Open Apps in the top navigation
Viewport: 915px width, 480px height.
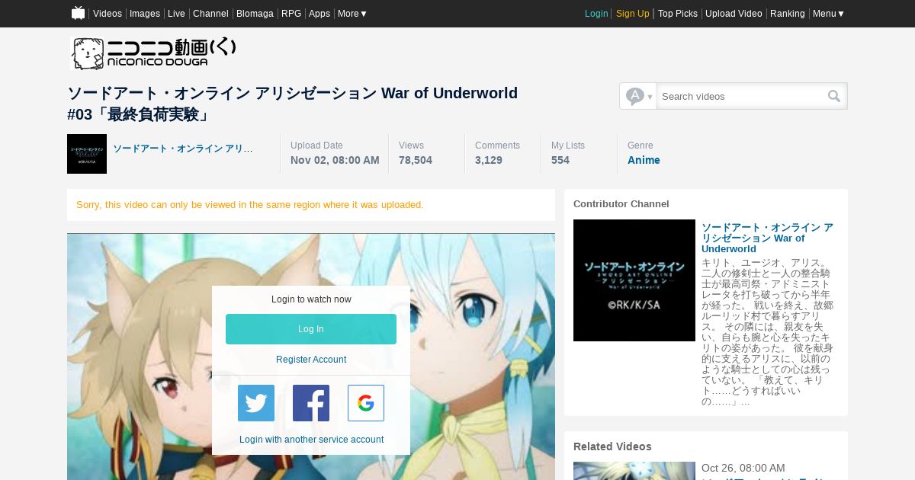point(319,14)
